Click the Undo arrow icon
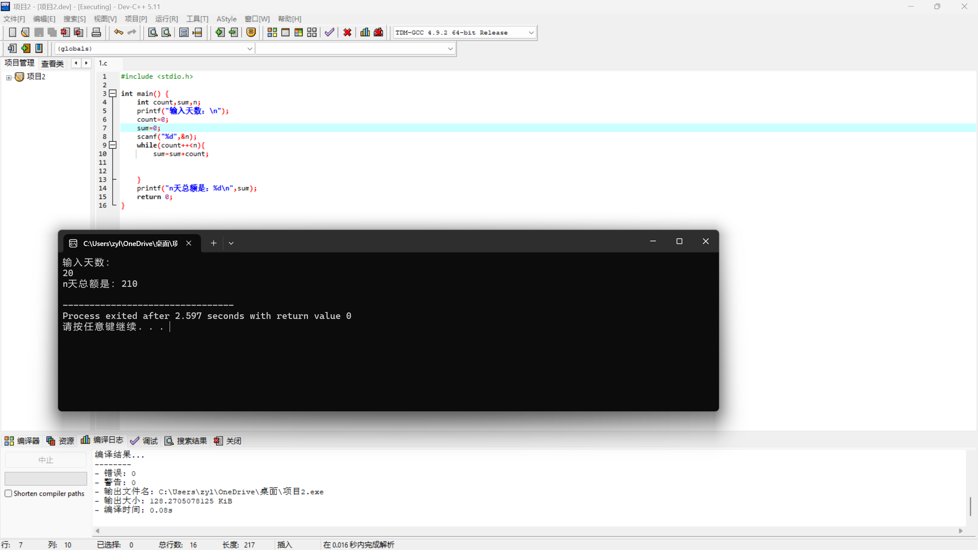The width and height of the screenshot is (978, 550). tap(118, 32)
